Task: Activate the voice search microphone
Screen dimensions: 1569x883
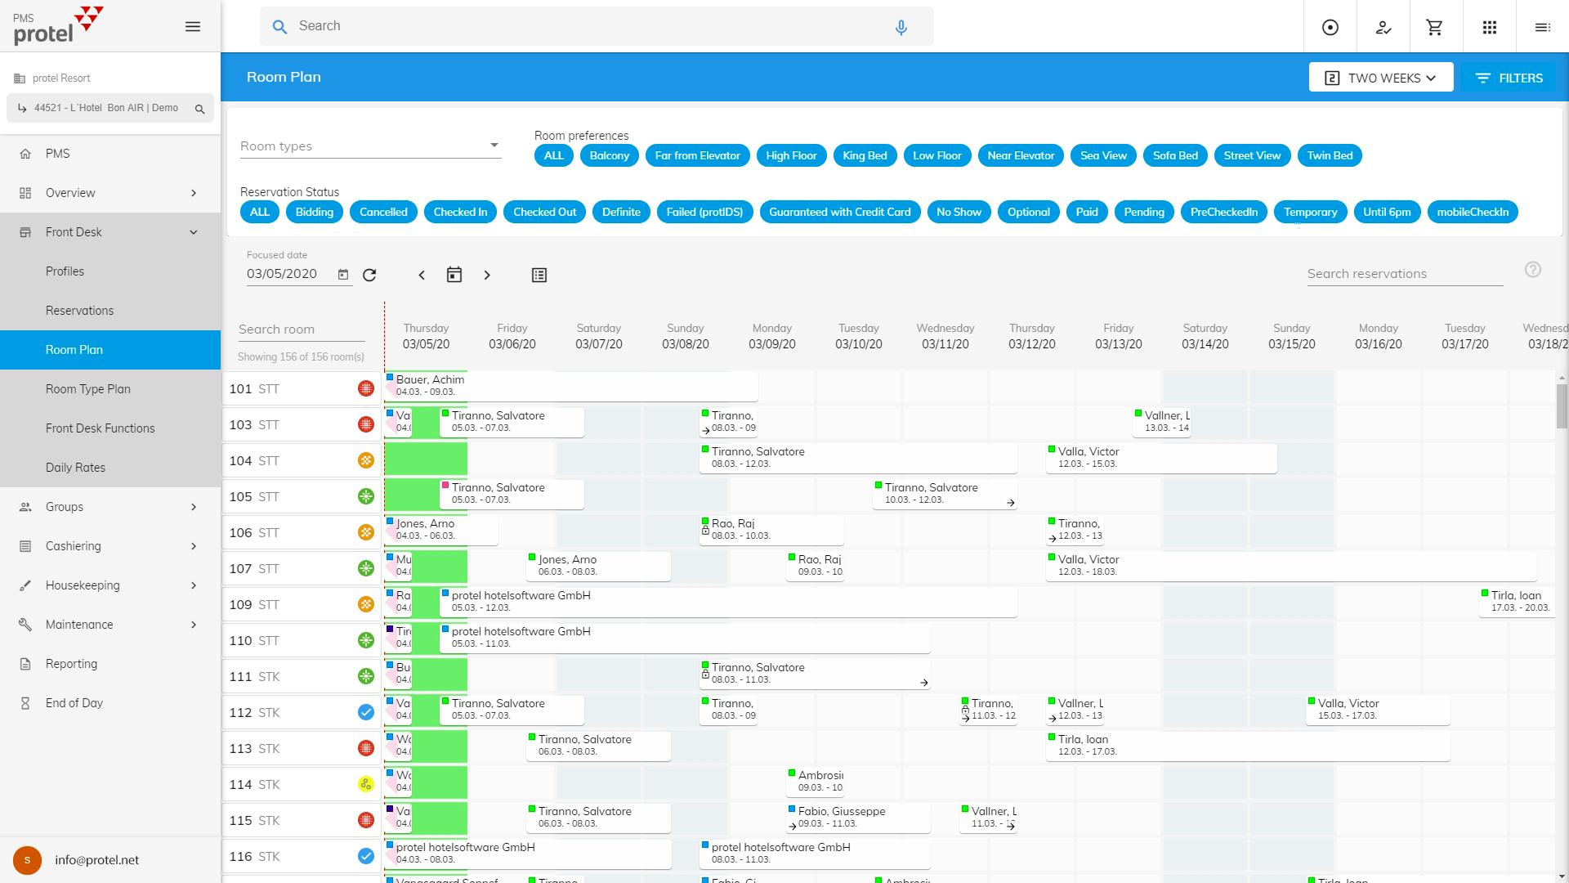Action: coord(901,26)
